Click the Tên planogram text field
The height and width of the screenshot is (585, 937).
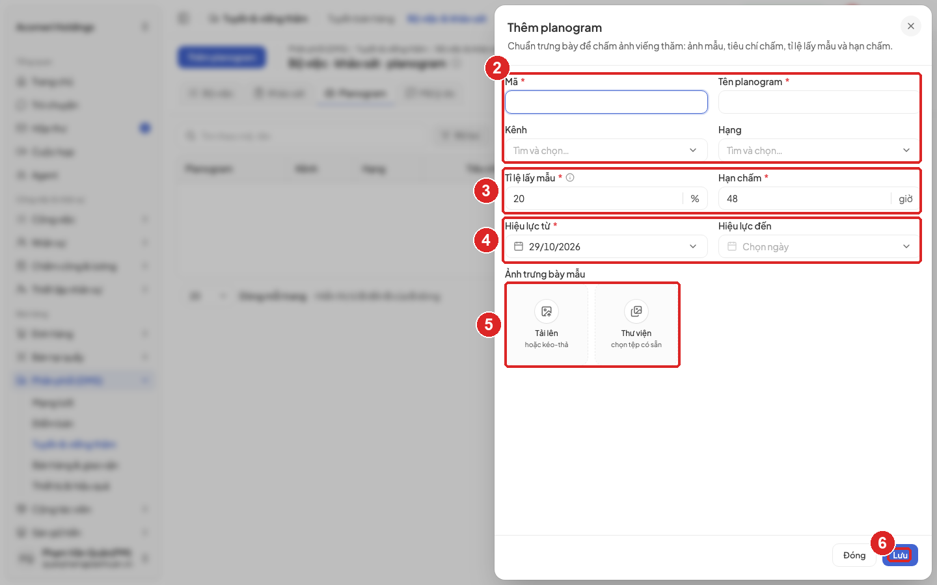[x=819, y=102]
